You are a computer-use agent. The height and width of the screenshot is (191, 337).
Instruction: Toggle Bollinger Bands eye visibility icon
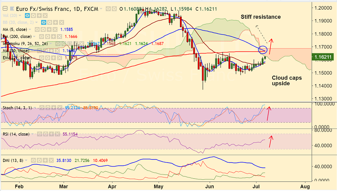tap(43, 22)
